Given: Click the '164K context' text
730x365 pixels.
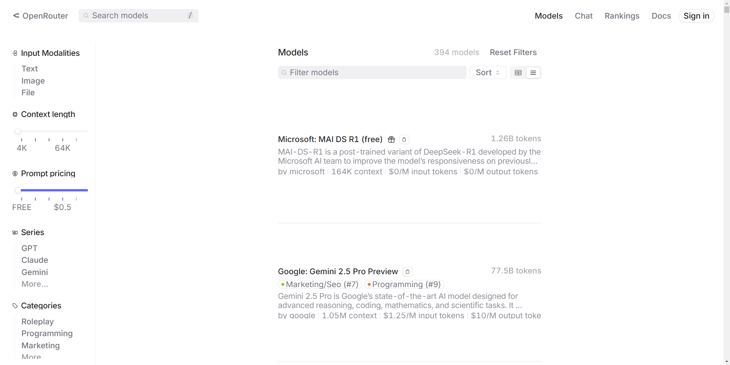Looking at the screenshot, I should 357,172.
